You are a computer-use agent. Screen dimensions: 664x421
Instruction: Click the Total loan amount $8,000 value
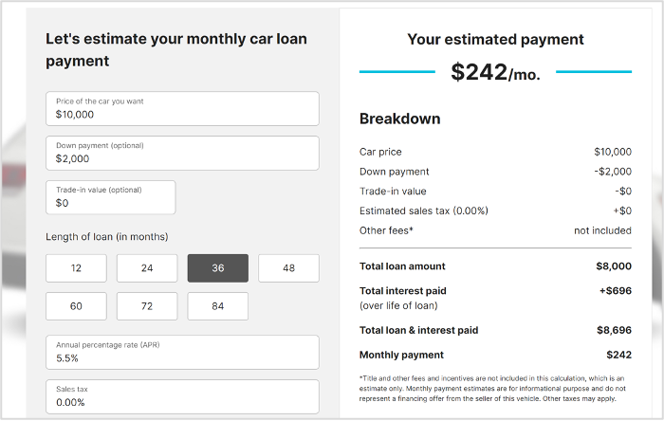[613, 266]
